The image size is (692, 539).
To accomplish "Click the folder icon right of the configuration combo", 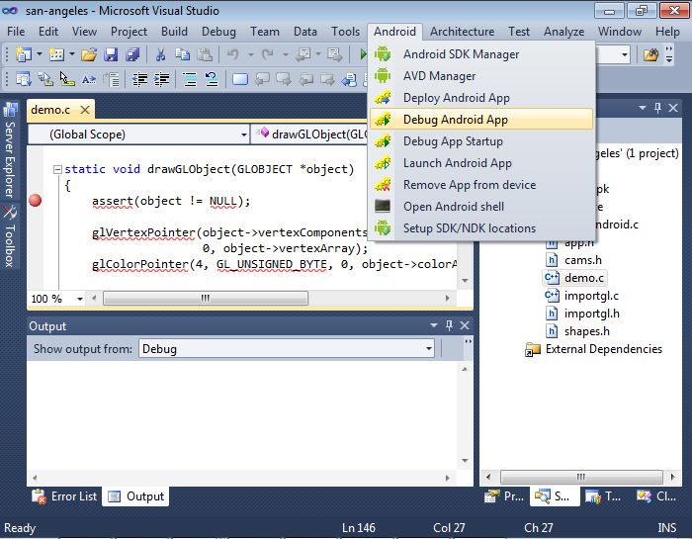I will (650, 54).
